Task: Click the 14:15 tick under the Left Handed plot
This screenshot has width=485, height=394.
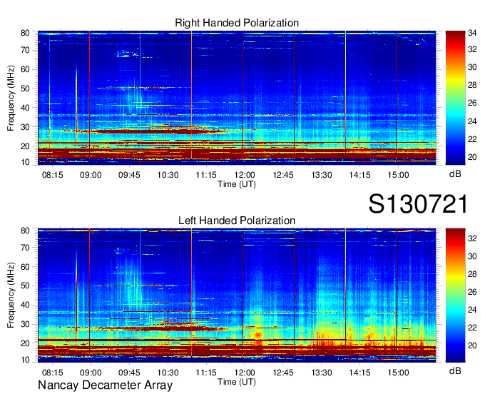Action: pos(359,373)
